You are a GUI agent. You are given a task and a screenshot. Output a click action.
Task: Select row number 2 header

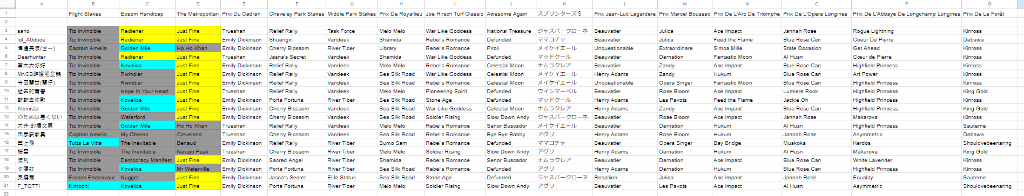[7, 22]
